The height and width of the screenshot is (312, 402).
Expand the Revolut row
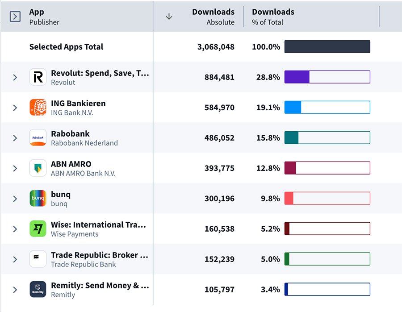point(15,77)
